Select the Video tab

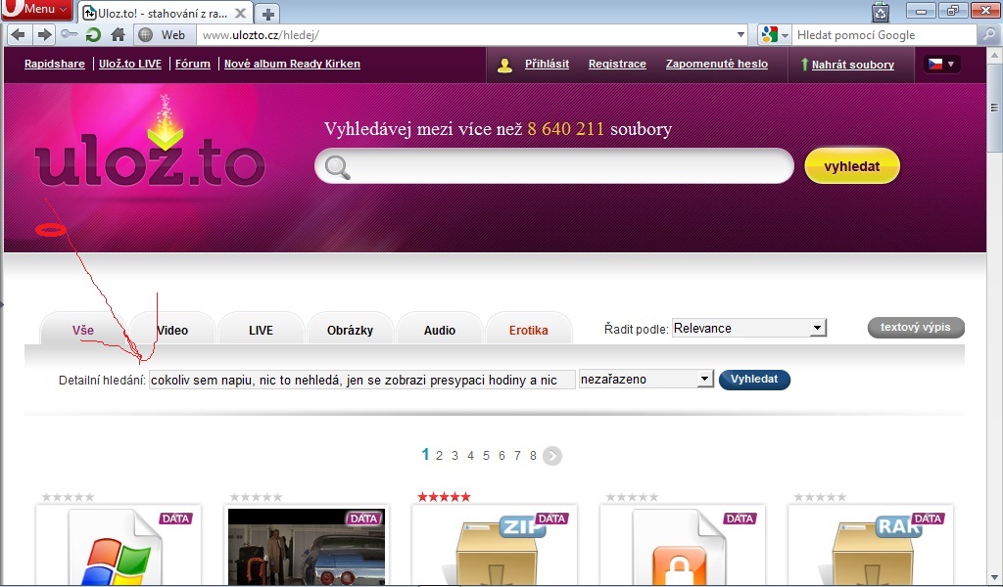(x=172, y=331)
